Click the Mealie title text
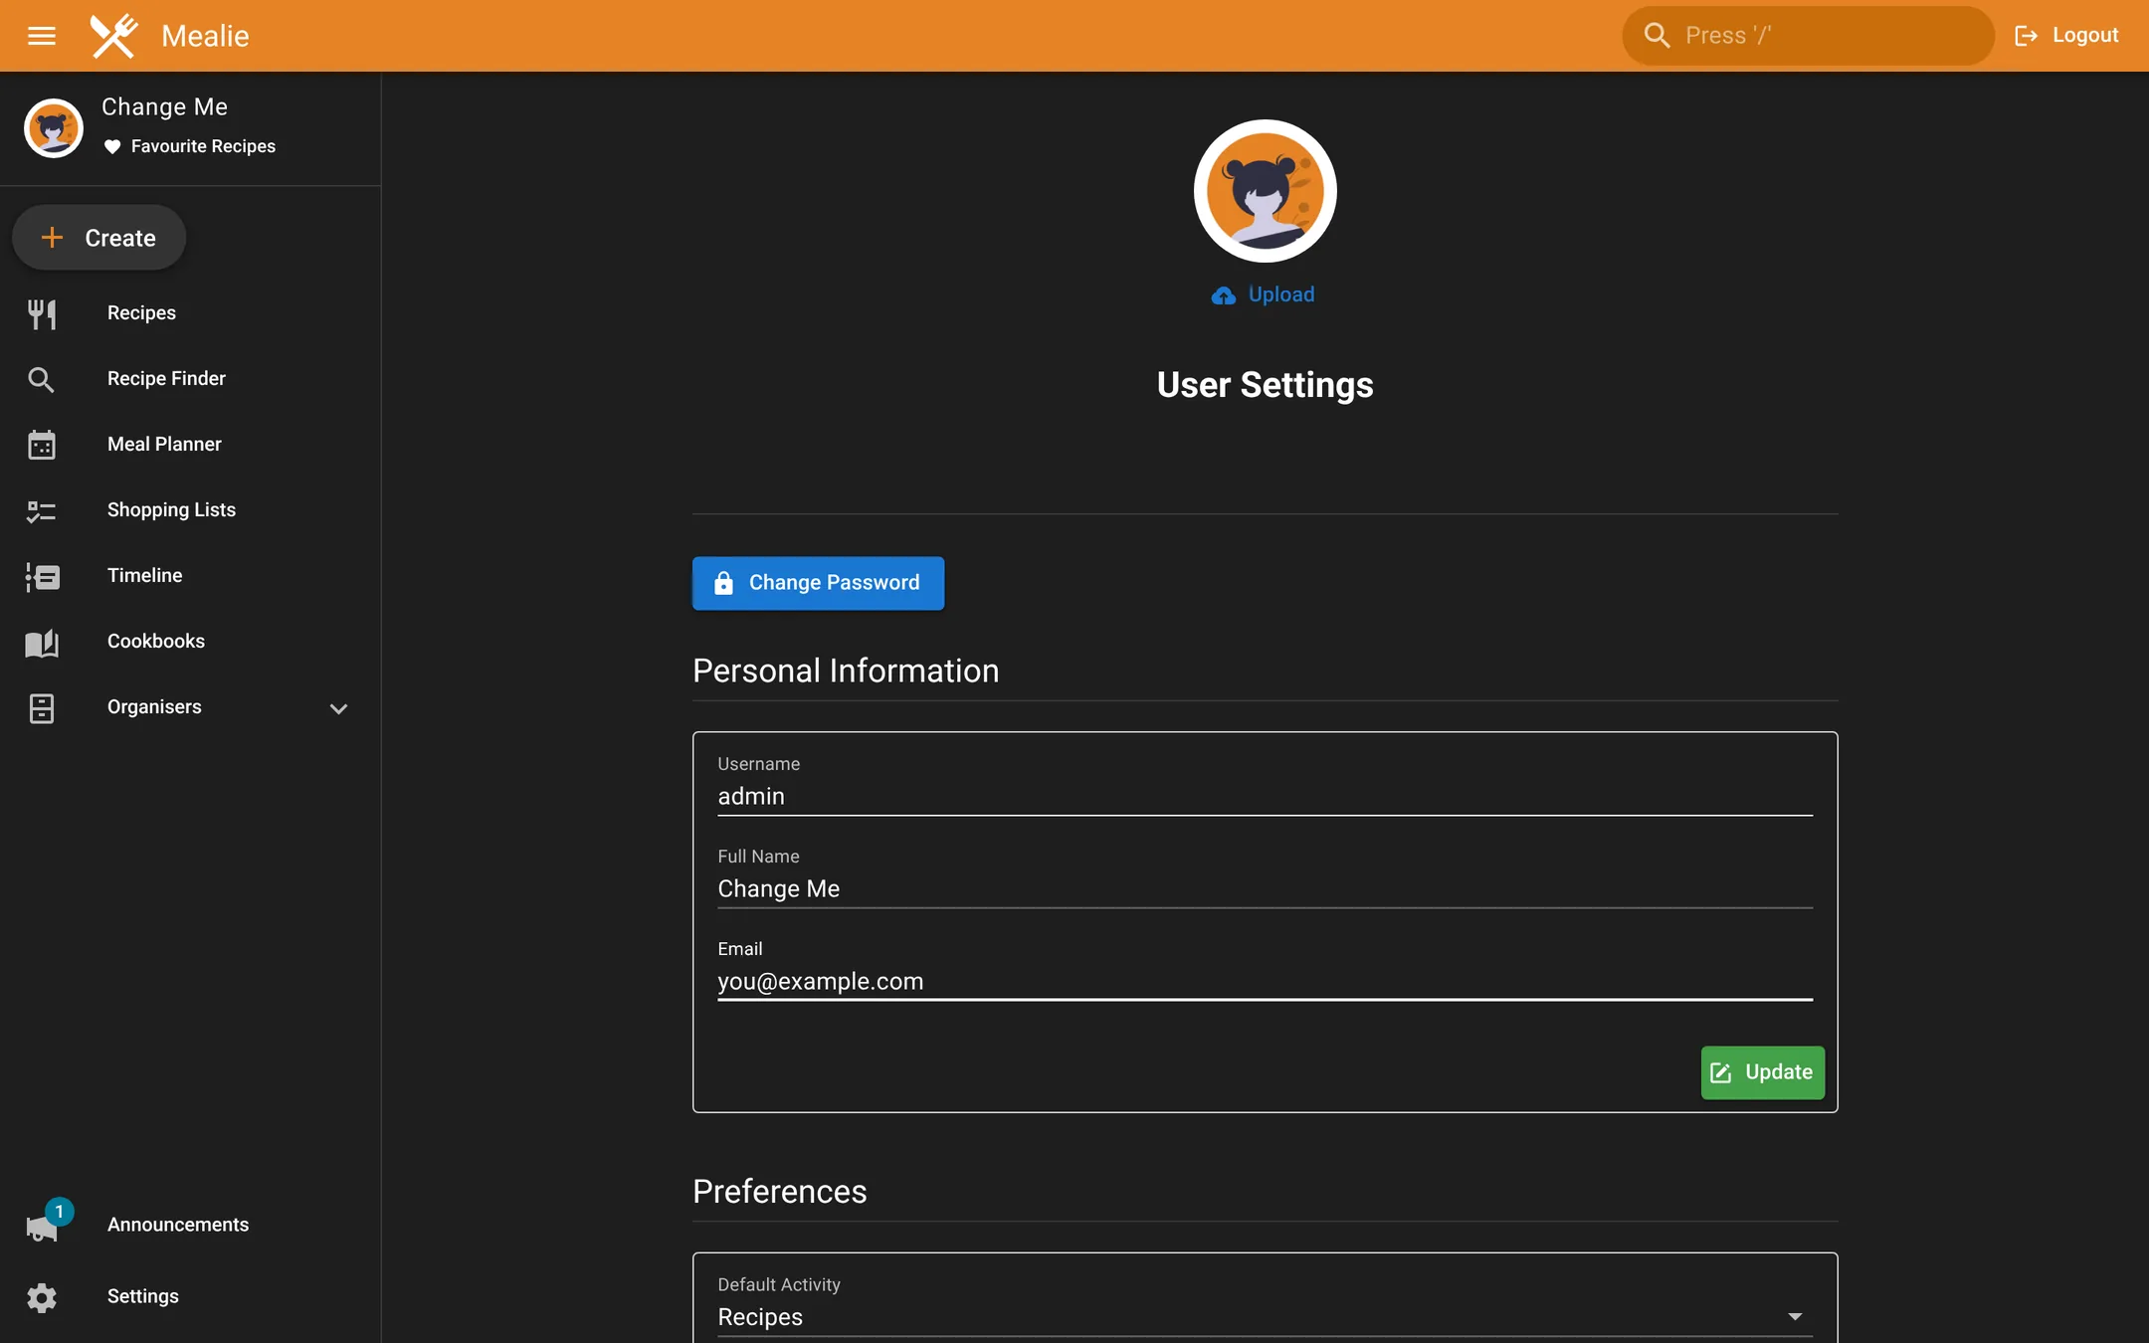The height and width of the screenshot is (1343, 2149). pos(205,36)
